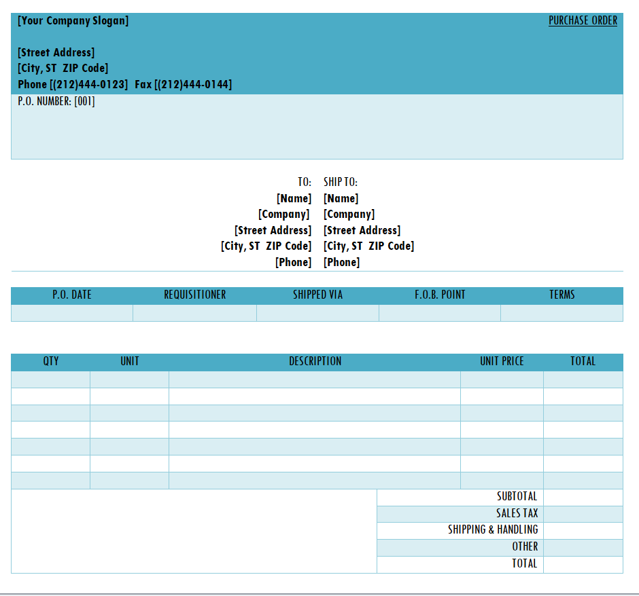Screen dimensions: 639x596
Task: Click the empty cell under P.O. DATE
Action: [x=72, y=313]
